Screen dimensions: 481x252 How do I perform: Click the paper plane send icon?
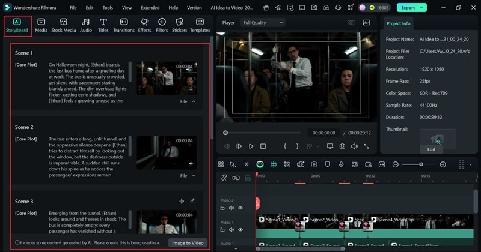click(278, 8)
